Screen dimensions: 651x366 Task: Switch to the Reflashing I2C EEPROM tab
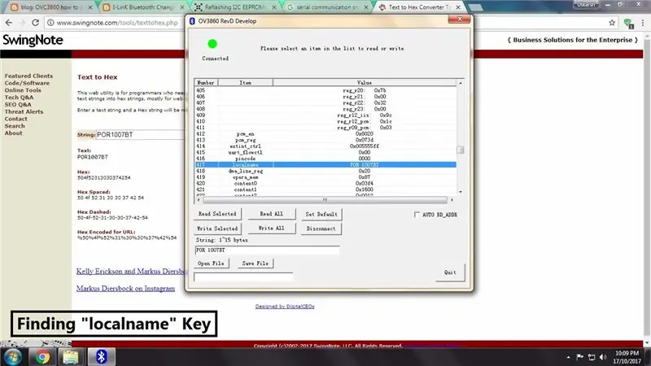click(x=235, y=7)
